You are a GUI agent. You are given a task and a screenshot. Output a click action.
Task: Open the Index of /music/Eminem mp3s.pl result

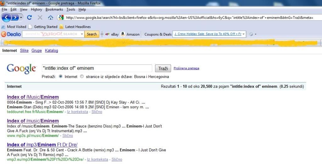(x=33, y=121)
